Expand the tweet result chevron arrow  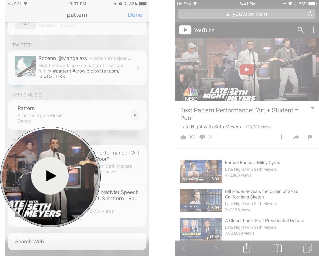point(138,68)
